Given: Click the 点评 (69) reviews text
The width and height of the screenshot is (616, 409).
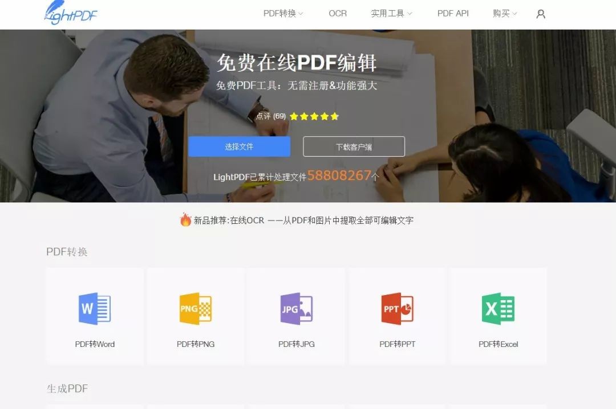Looking at the screenshot, I should point(271,116).
